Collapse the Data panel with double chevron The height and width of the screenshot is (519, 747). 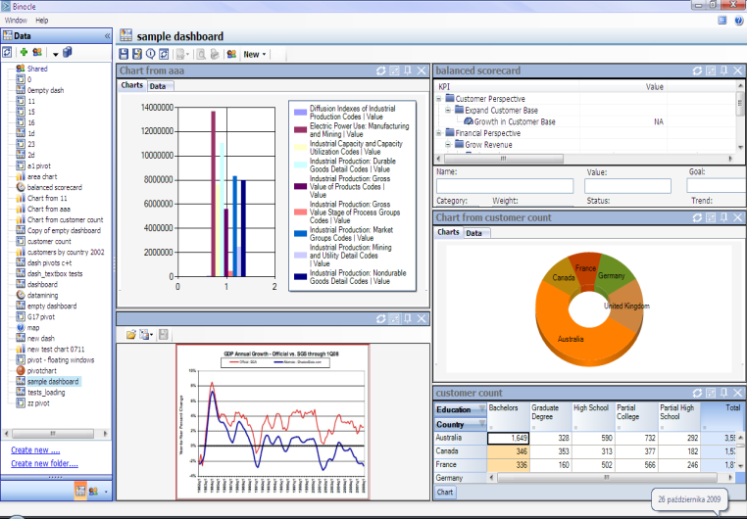107,35
